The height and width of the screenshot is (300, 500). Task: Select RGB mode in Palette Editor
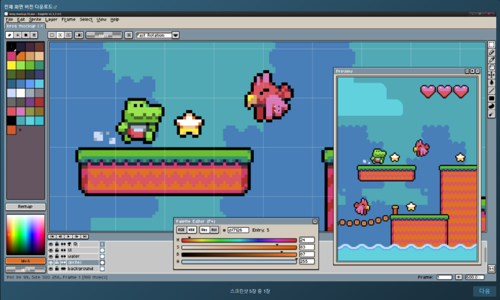click(181, 230)
